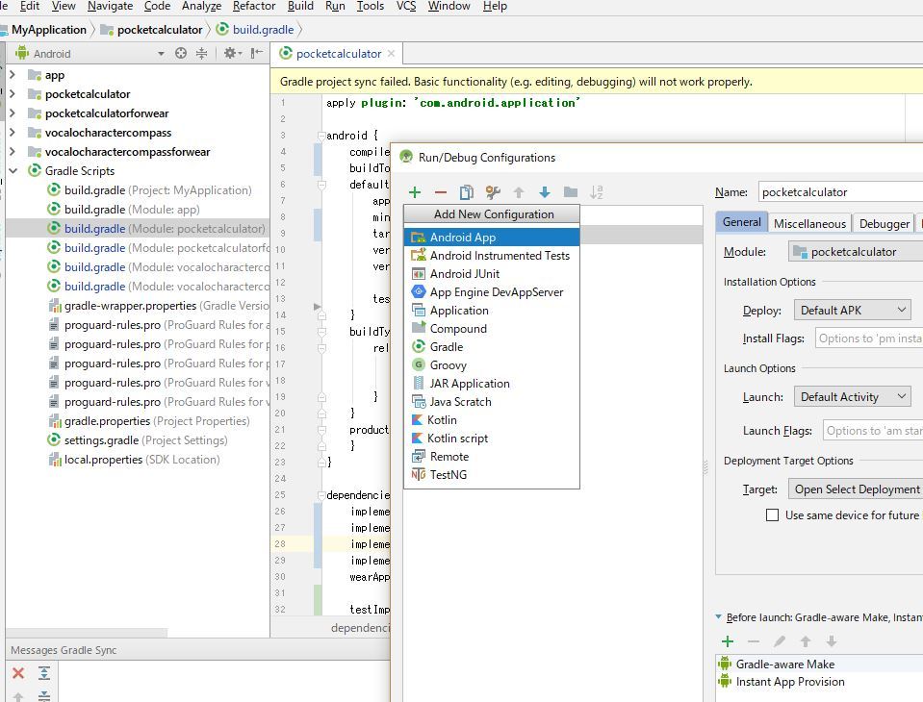Select Android App from configuration list

pos(463,238)
